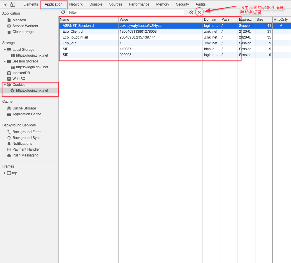Viewport: 291px width, 263px height.
Task: Expand the top frame node
Action: [5, 173]
